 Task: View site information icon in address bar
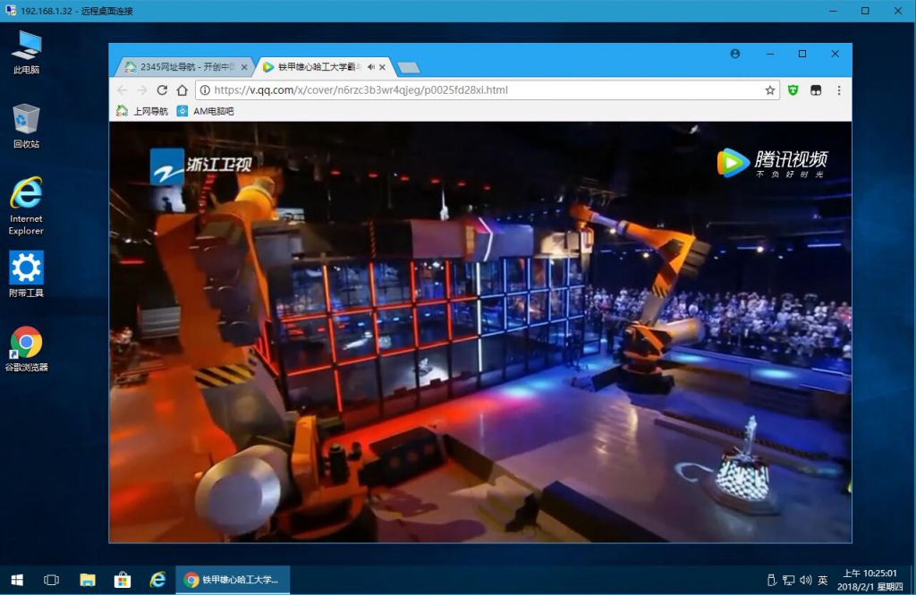(x=205, y=90)
